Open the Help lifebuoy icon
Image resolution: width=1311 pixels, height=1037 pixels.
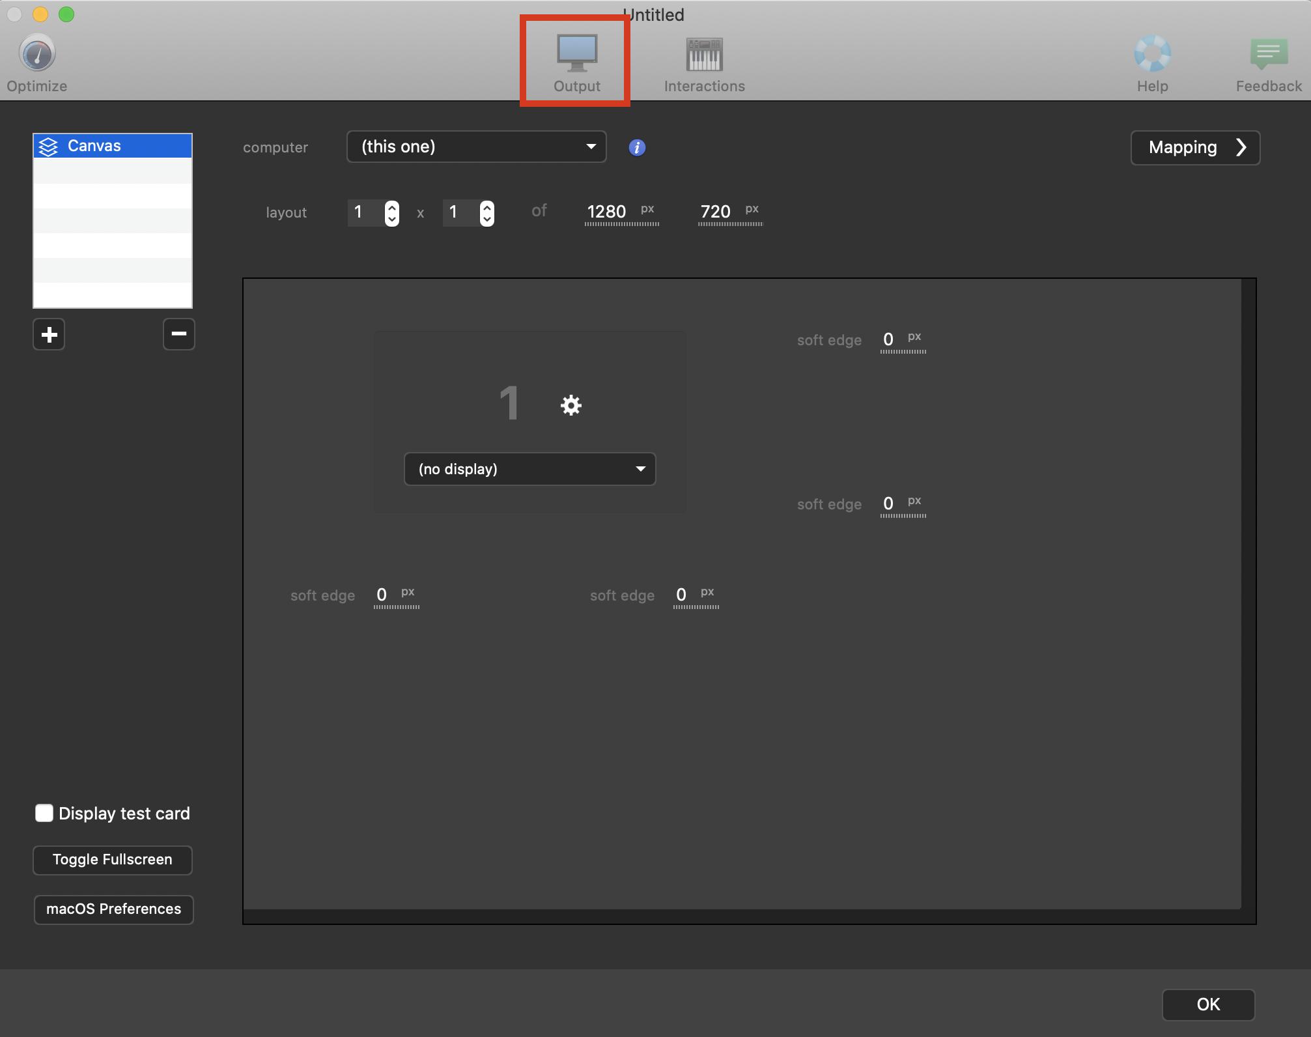(1152, 54)
